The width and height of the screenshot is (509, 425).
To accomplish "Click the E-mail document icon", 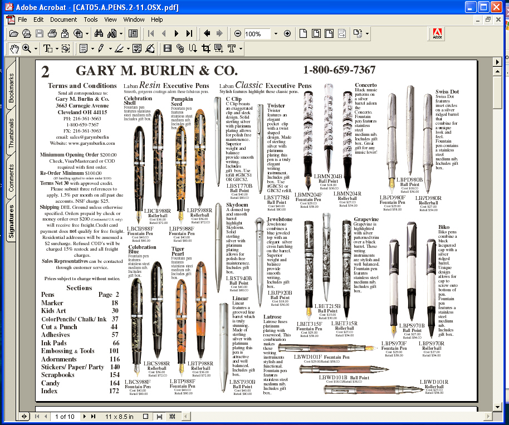I will tap(65, 33).
